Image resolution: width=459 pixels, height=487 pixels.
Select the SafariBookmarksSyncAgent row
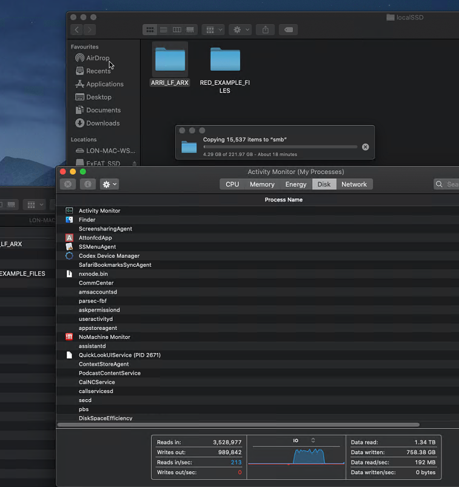pyautogui.click(x=258, y=265)
